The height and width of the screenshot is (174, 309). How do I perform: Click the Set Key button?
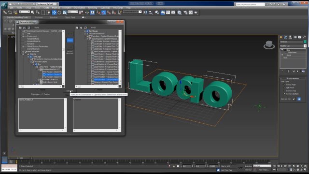coord(248,170)
